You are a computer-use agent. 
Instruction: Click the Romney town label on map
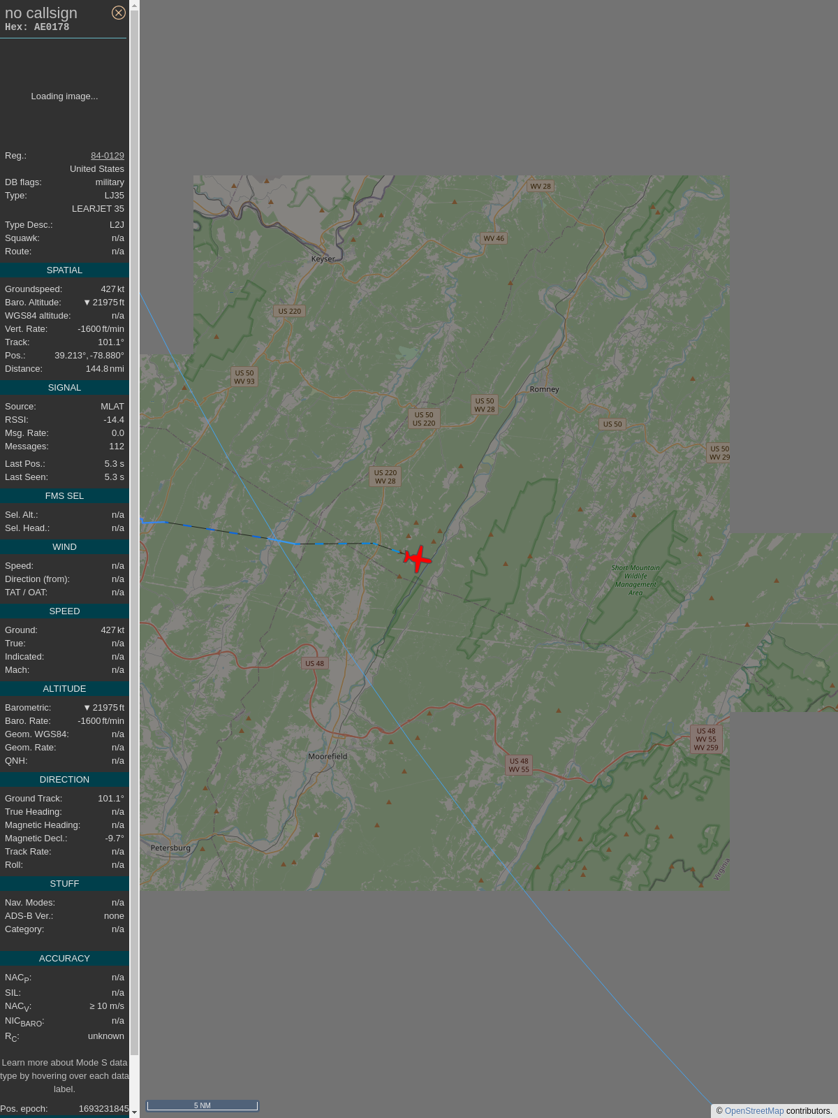(544, 389)
